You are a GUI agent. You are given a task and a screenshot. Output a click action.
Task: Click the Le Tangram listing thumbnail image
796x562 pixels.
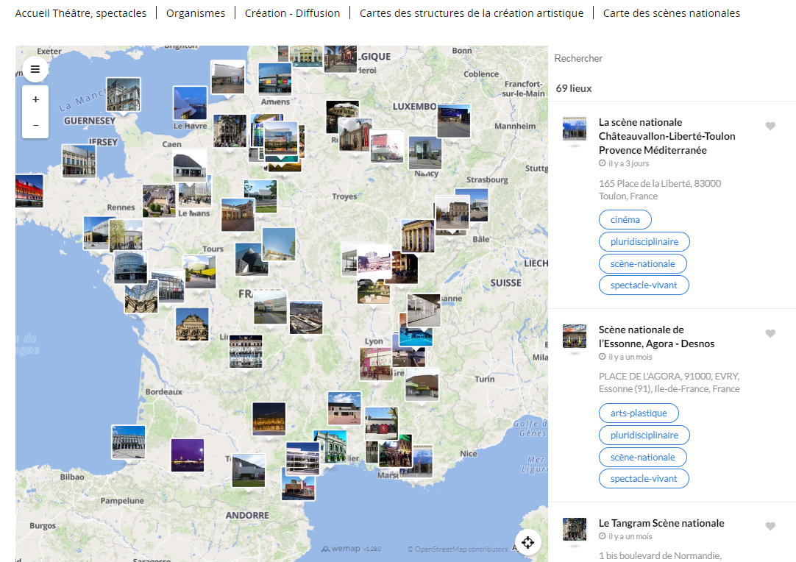(x=575, y=530)
